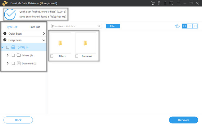Viewport: 202px width, 126px height.
Task: Expand the Quick Scan section arrow
Action: [44, 34]
